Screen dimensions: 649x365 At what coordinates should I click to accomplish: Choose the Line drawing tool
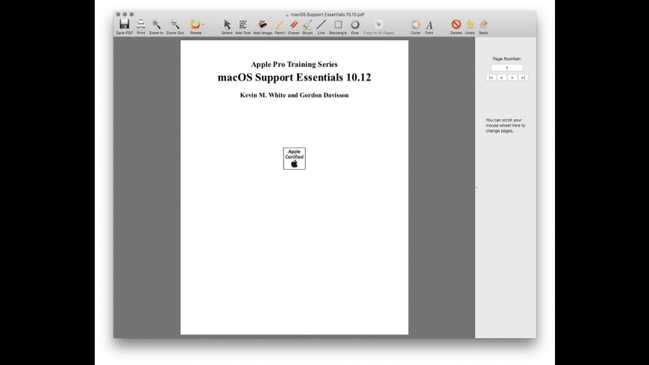pyautogui.click(x=322, y=25)
